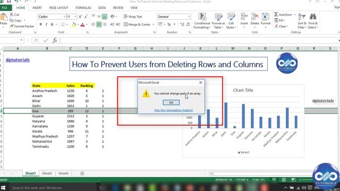340x191 pixels.
Task: Expand the Merge & Center dropdown arrow
Action: [154, 24]
